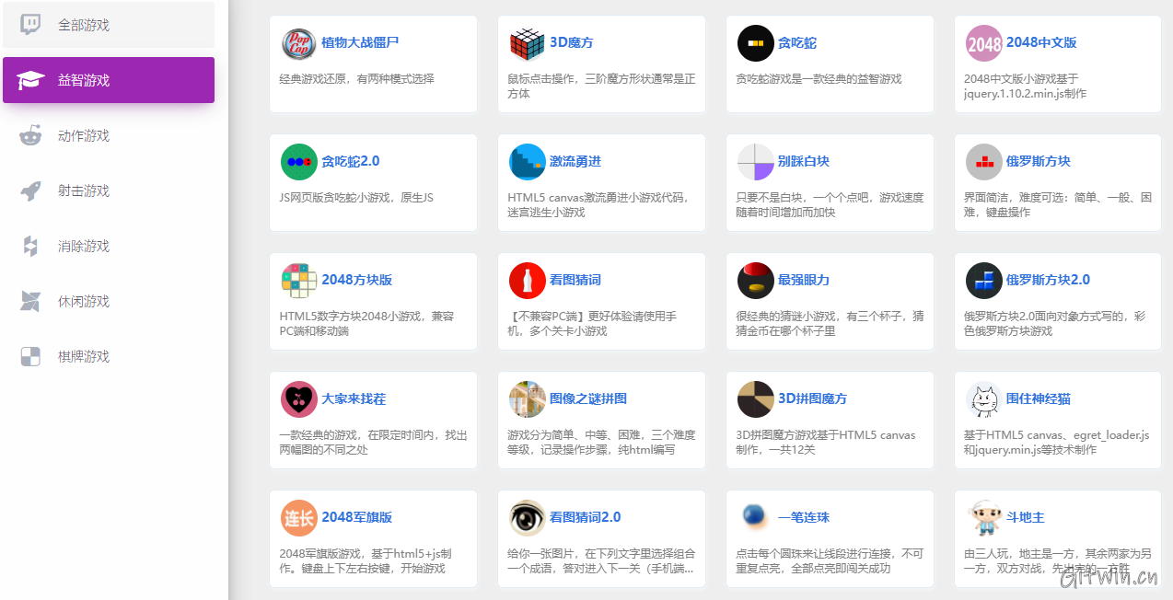Click the 看图猜词2.0 eye icon
1173x600 pixels.
pos(527,518)
